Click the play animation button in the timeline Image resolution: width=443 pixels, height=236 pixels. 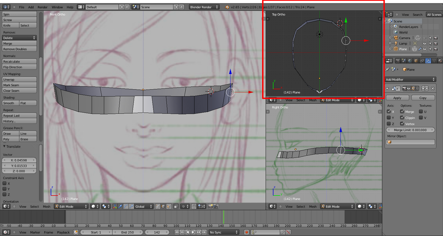[193, 233]
